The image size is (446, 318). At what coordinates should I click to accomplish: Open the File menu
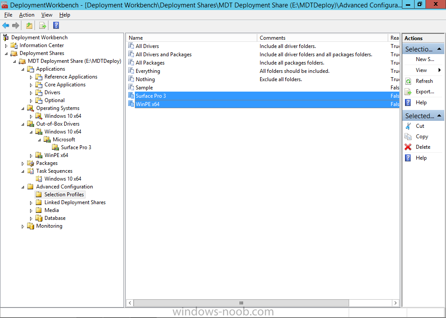[8, 15]
